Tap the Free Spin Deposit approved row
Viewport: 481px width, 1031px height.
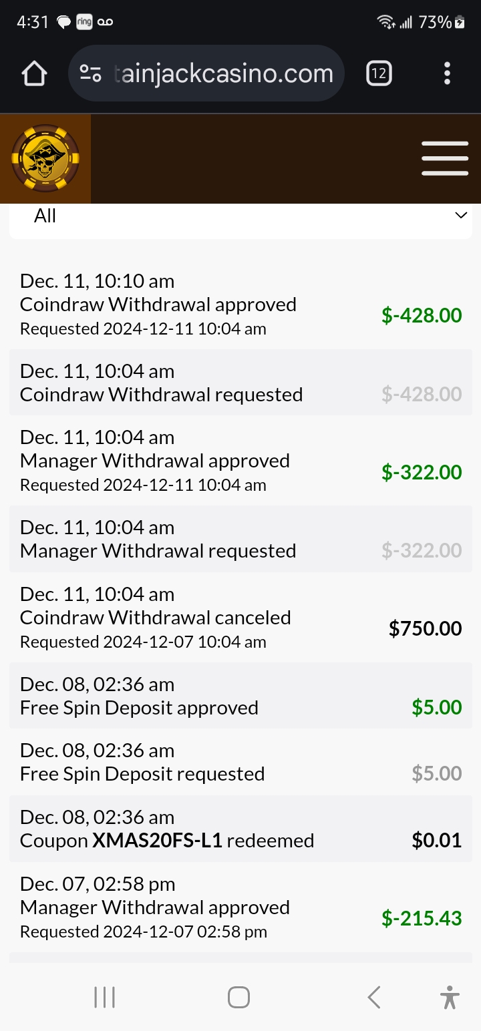click(240, 696)
